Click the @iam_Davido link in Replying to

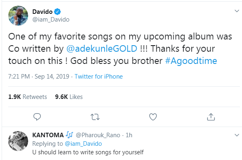click(83, 144)
